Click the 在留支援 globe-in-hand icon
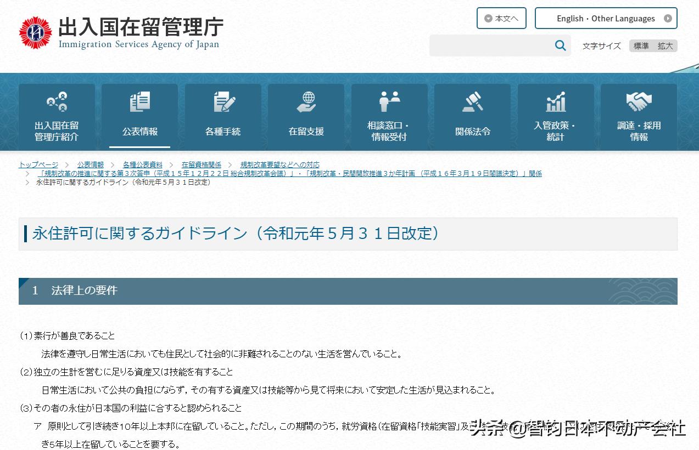The image size is (699, 450). [x=306, y=101]
